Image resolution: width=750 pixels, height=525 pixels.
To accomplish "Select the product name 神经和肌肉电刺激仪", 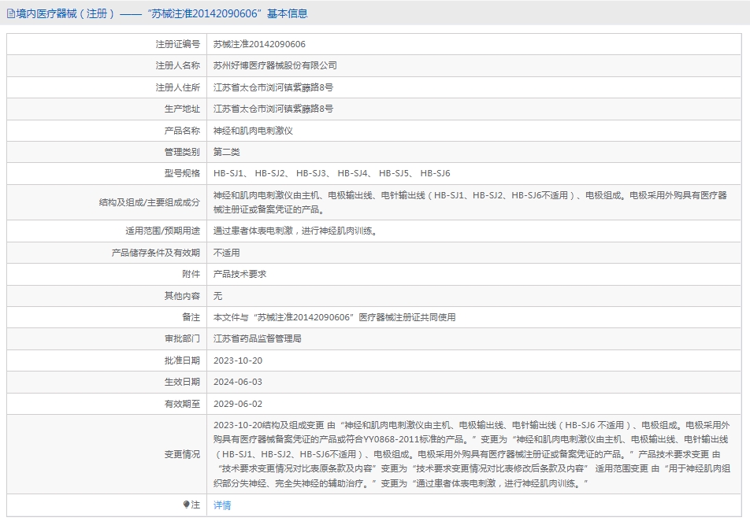I will 253,131.
